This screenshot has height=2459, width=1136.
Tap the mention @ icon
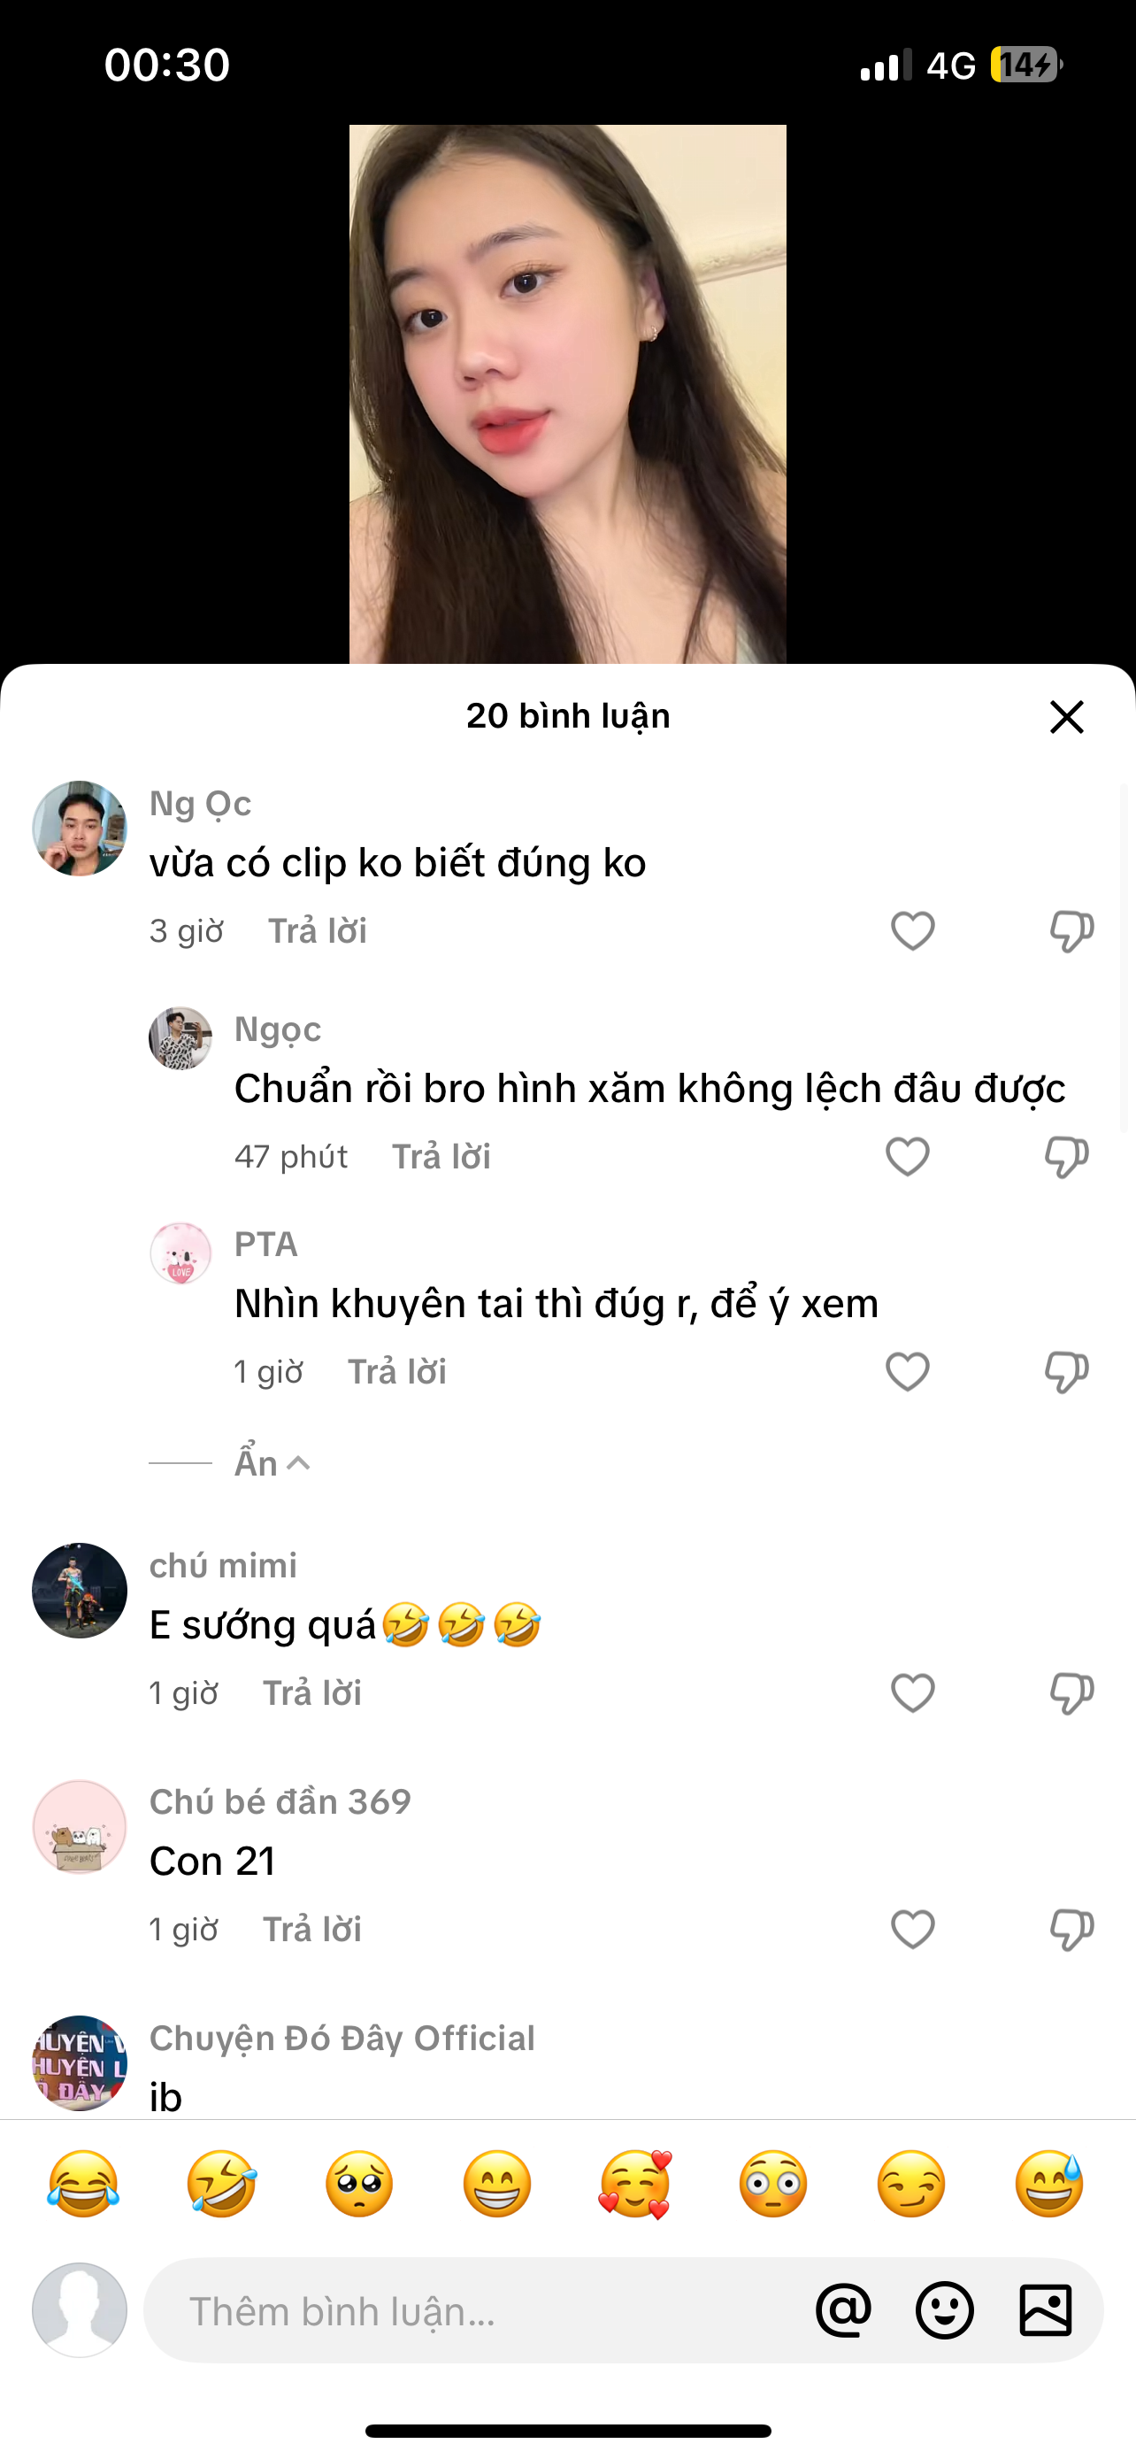[843, 2310]
